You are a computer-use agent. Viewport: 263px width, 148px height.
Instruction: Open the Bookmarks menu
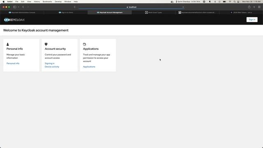pyautogui.click(x=47, y=2)
